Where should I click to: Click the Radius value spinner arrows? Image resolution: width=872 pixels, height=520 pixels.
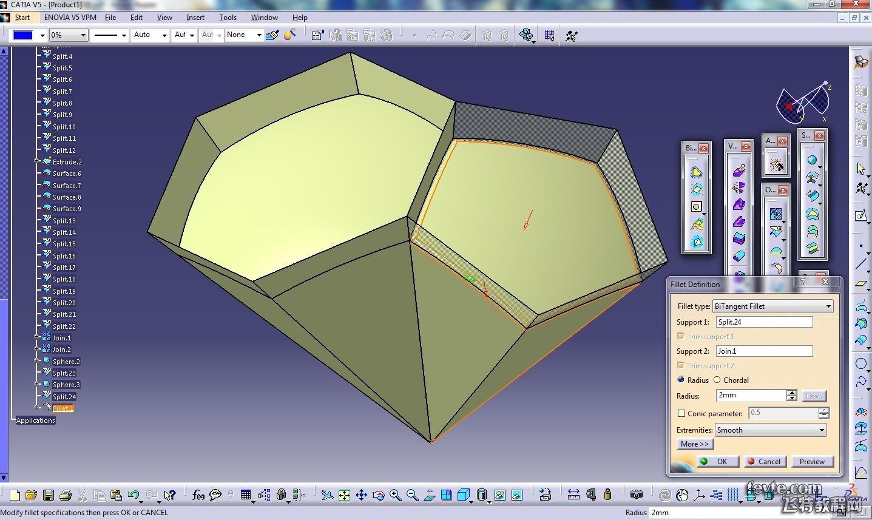791,396
